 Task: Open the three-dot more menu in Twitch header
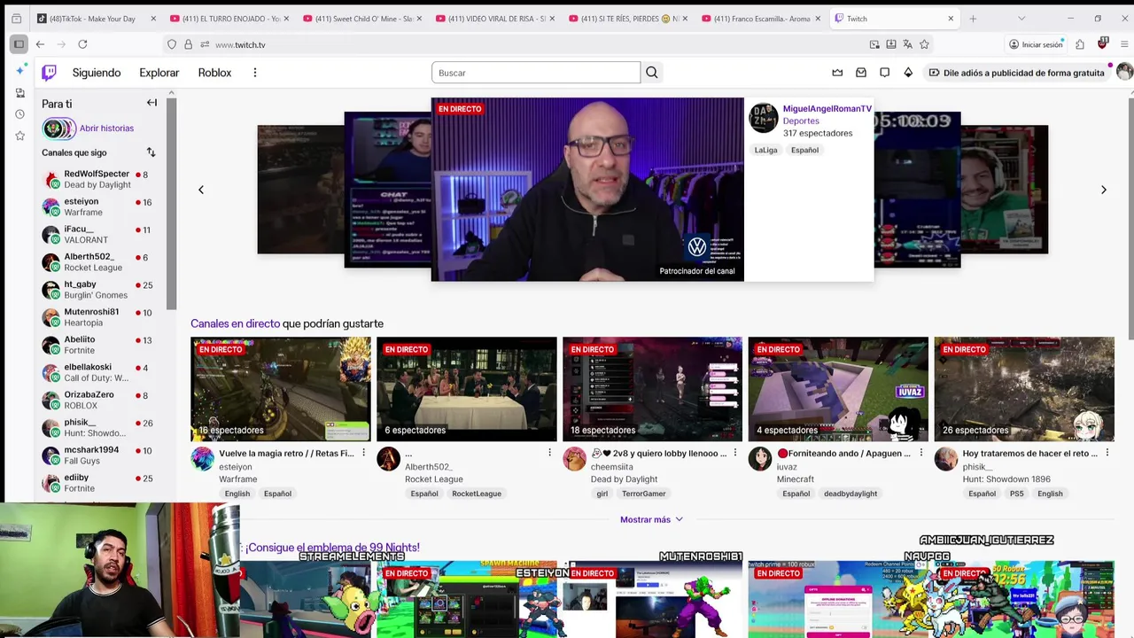click(x=254, y=73)
